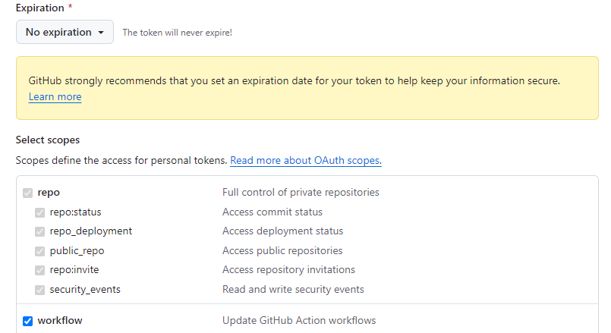The image size is (611, 333).
Task: Click the security_events label text
Action: [85, 290]
